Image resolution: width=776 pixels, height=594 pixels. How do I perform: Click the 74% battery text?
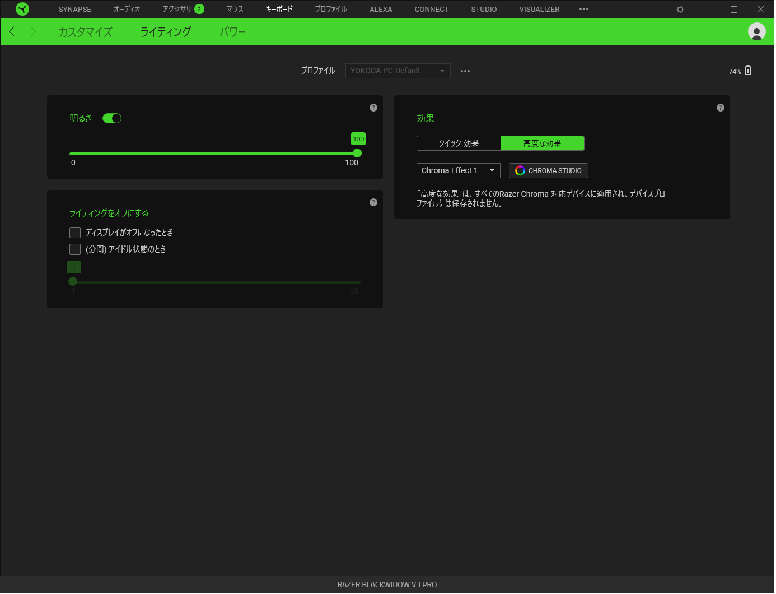(x=735, y=72)
